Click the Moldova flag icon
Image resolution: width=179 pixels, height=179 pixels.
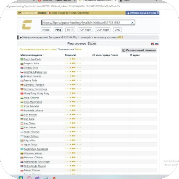point(22,158)
